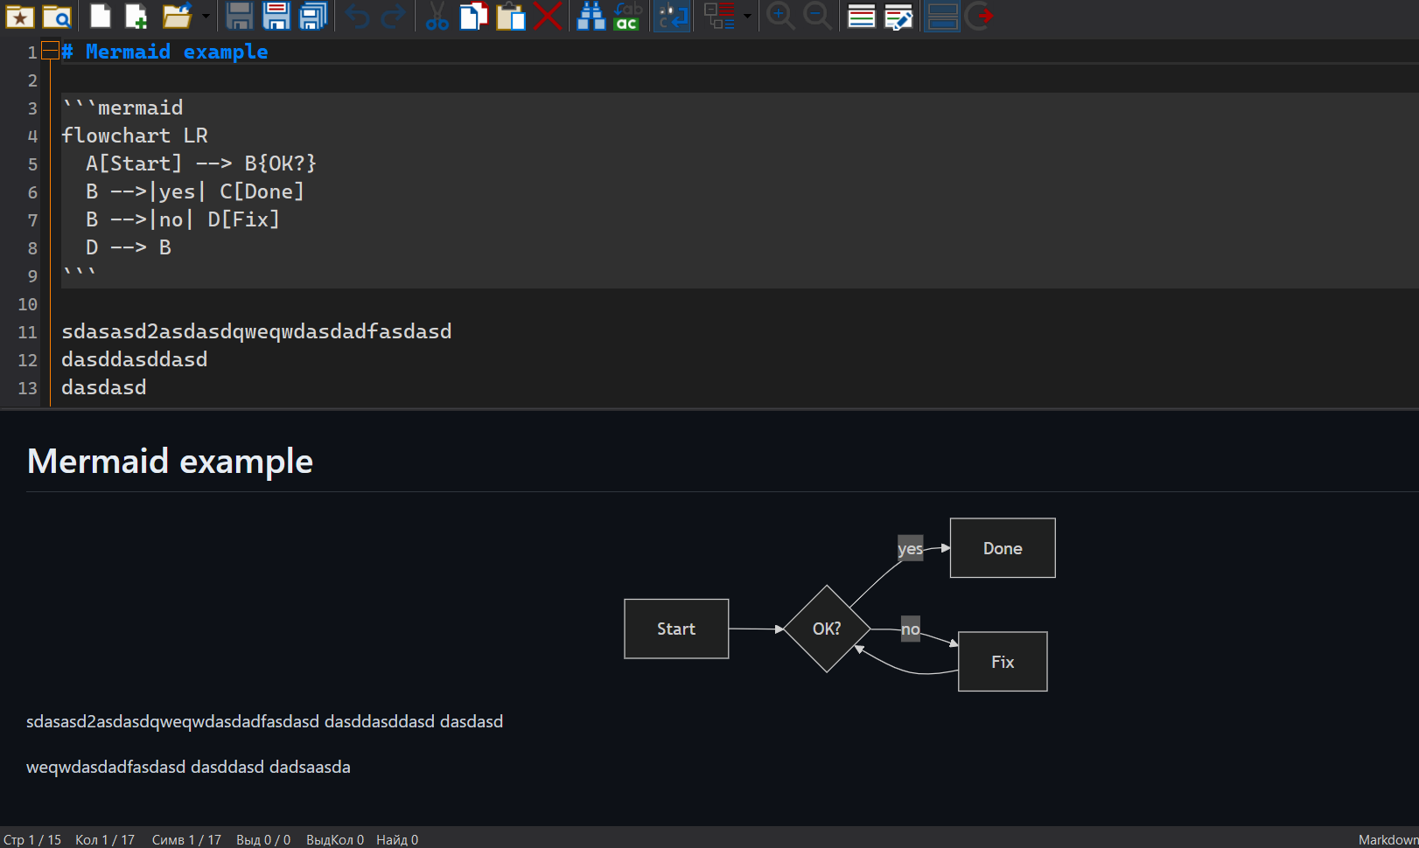The image size is (1419, 848).
Task: Create a new blank file
Action: coord(101,17)
